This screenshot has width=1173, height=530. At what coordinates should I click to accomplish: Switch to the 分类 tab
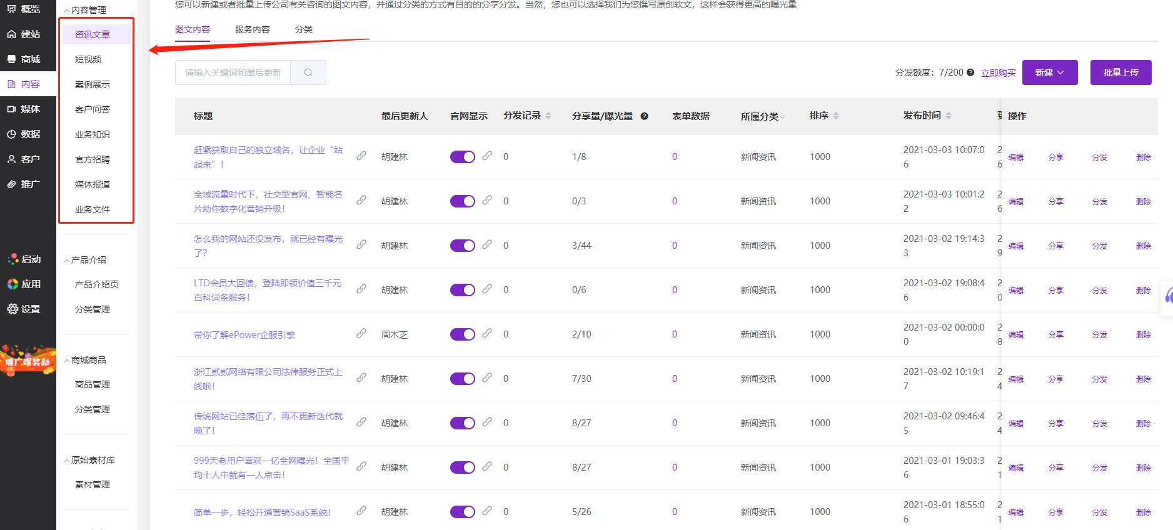coord(304,29)
